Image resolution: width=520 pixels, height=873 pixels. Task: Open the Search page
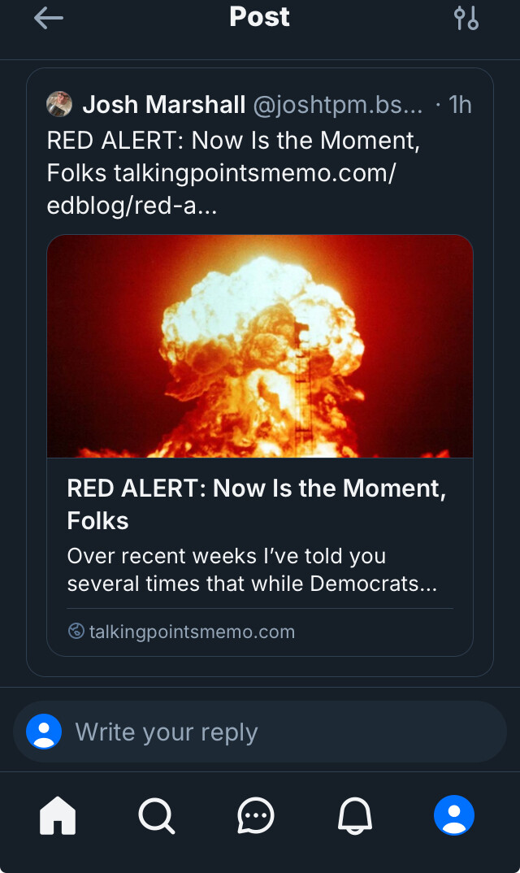click(156, 815)
